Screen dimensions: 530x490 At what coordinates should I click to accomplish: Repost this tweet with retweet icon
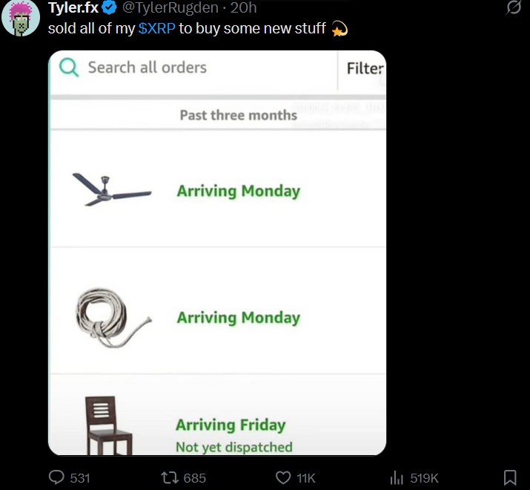[170, 477]
